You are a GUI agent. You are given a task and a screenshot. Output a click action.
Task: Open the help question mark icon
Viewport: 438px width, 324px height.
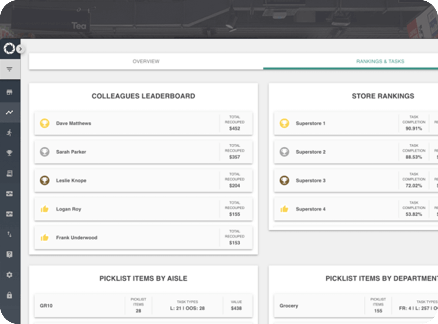pos(10,254)
